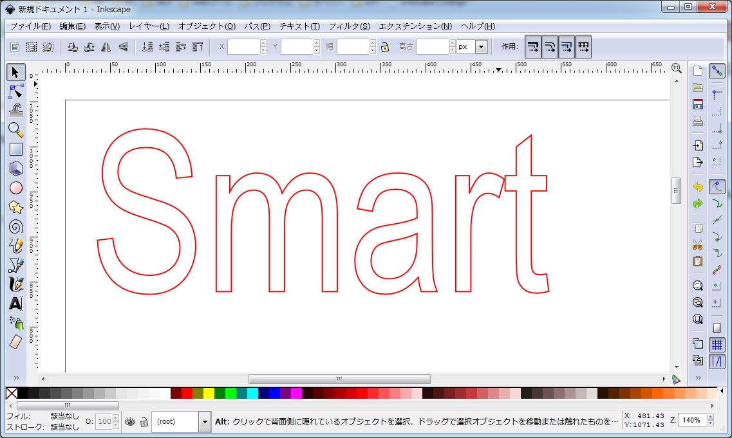Increase opacity O value spinner
Viewport: 732px width, 438px height.
116,419
